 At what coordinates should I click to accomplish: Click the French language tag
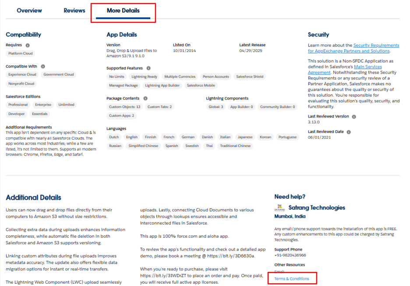(169, 137)
